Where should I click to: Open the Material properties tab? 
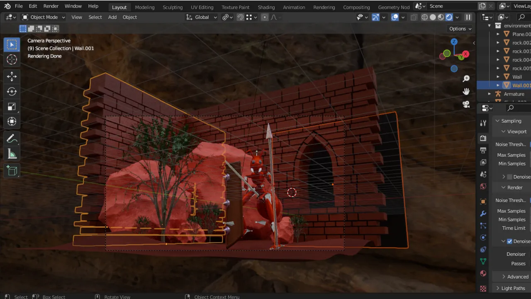point(483,273)
